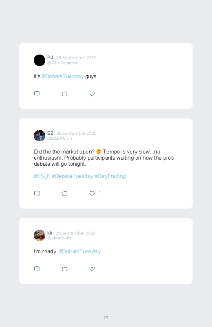Open kk's profile picture
This screenshot has height=327, width=212.
(x=40, y=235)
